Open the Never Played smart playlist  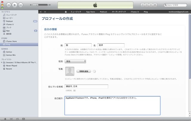click(19, 66)
